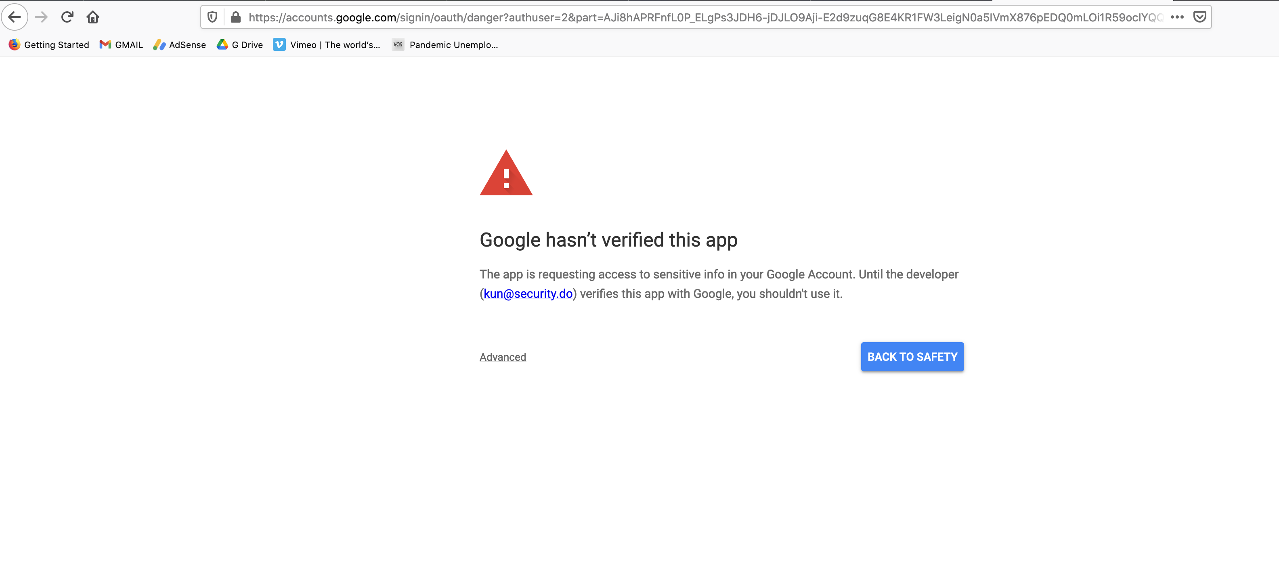
Task: Open Pandemic Unemployment bookmark
Action: click(x=445, y=45)
